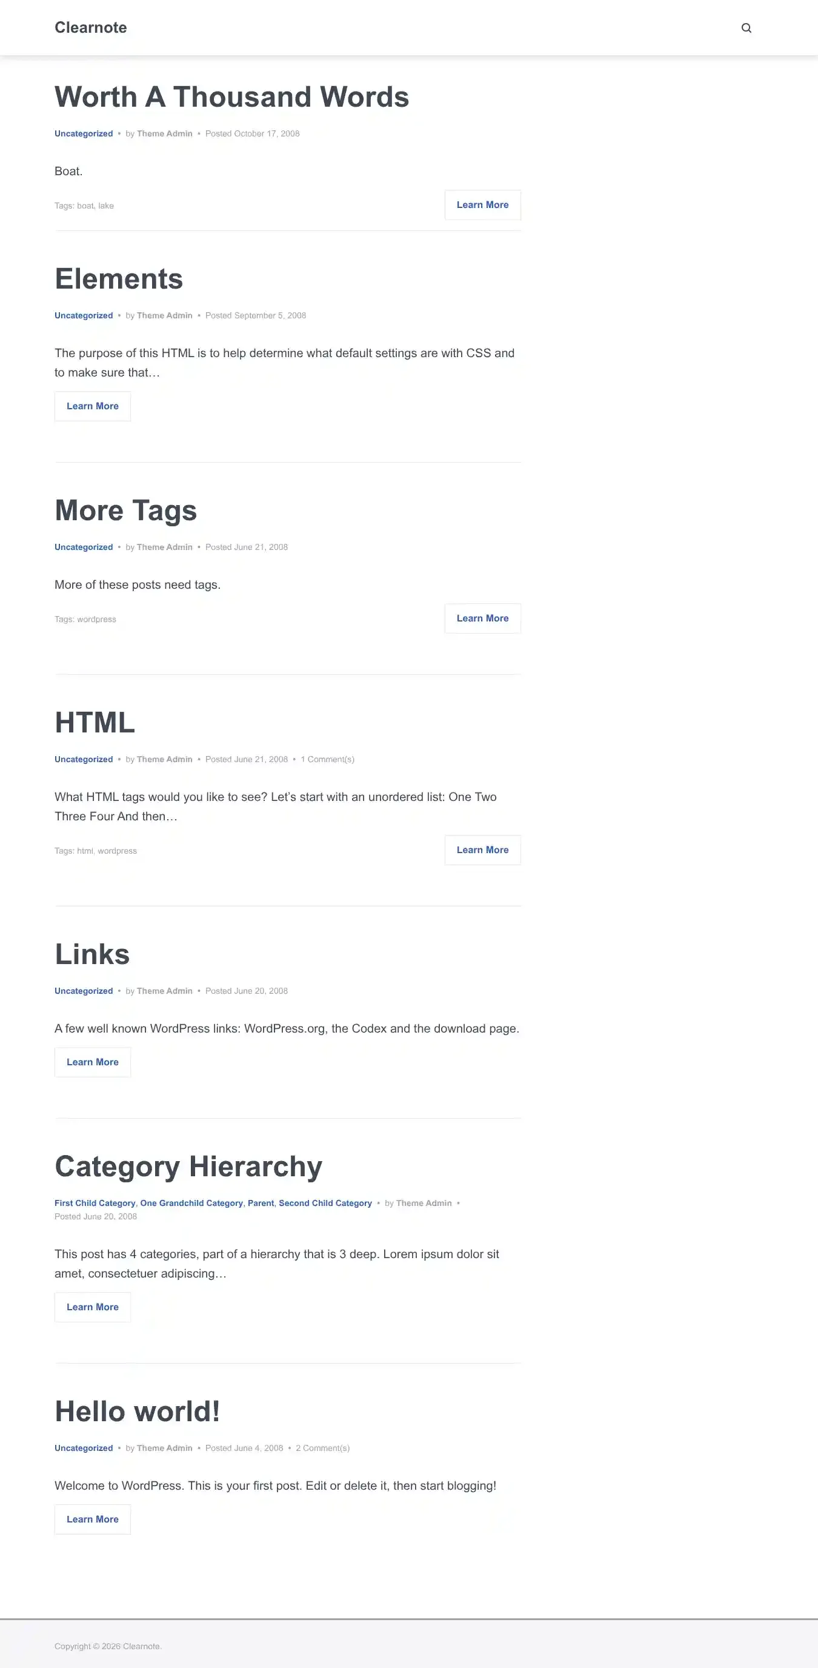The image size is (818, 1668).
Task: Open the Worth A Thousand Words post title
Action: click(231, 96)
